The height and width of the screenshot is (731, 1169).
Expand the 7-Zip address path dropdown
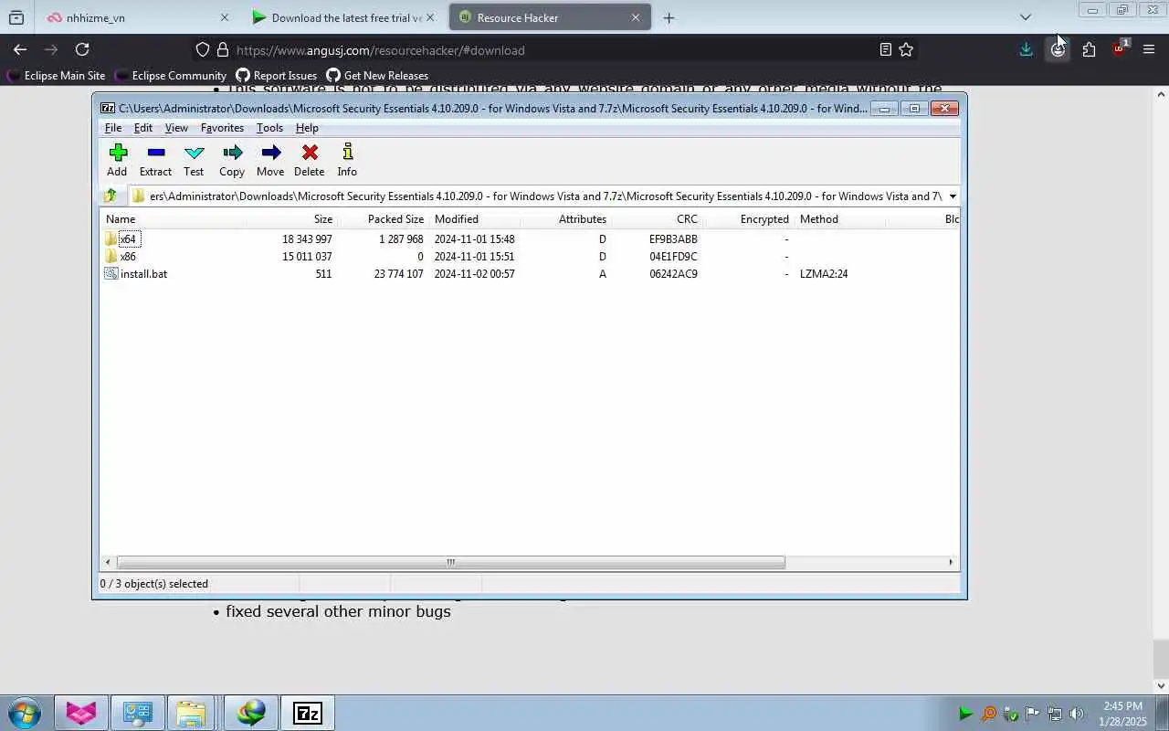(953, 196)
